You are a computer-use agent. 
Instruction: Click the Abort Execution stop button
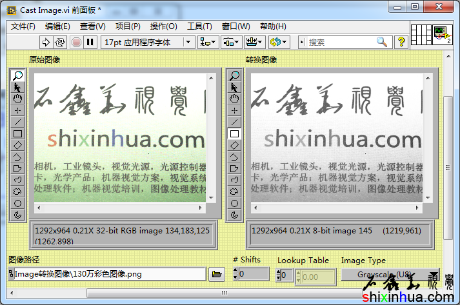[x=76, y=42]
